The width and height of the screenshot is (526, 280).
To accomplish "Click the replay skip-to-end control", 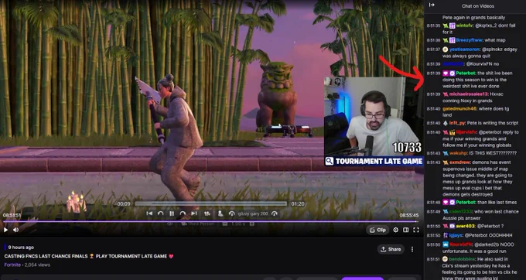I will pos(194,213).
